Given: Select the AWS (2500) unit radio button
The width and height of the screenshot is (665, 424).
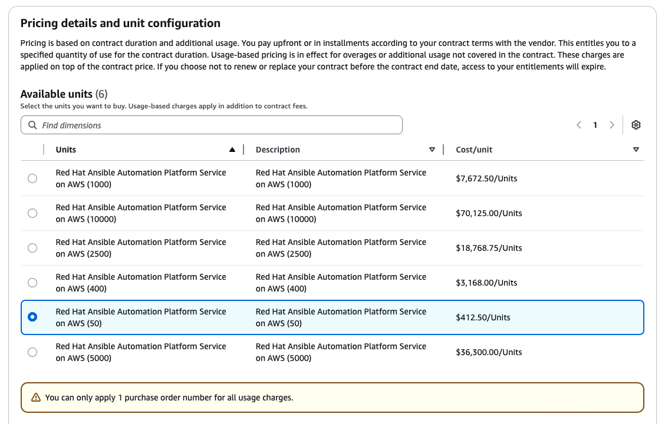Looking at the screenshot, I should tap(32, 248).
